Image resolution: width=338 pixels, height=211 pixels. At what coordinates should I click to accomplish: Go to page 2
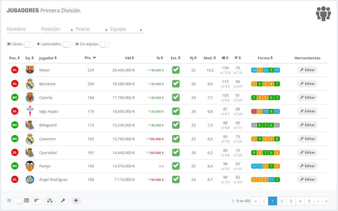282,201
